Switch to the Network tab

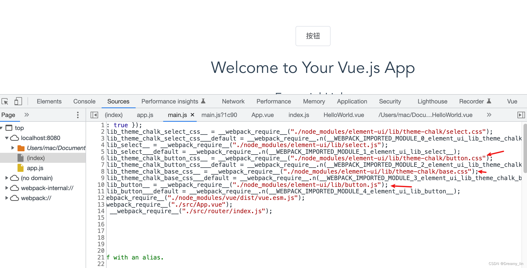tap(233, 101)
